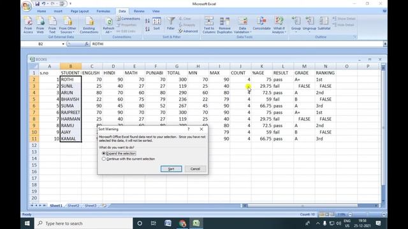The image size is (408, 229).
Task: Switch to the View ribbon tab
Action: (x=156, y=11)
